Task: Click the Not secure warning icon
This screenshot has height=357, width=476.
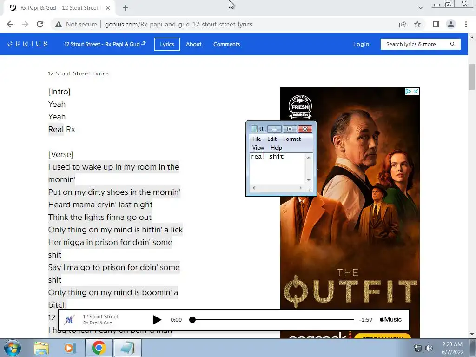Action: 59,24
